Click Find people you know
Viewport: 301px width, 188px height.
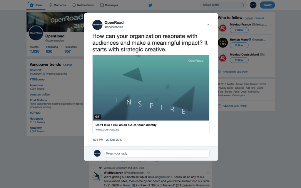(235, 72)
